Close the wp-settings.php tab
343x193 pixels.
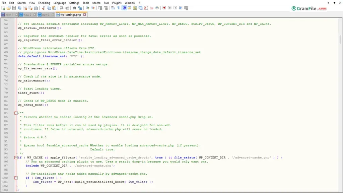point(84,15)
